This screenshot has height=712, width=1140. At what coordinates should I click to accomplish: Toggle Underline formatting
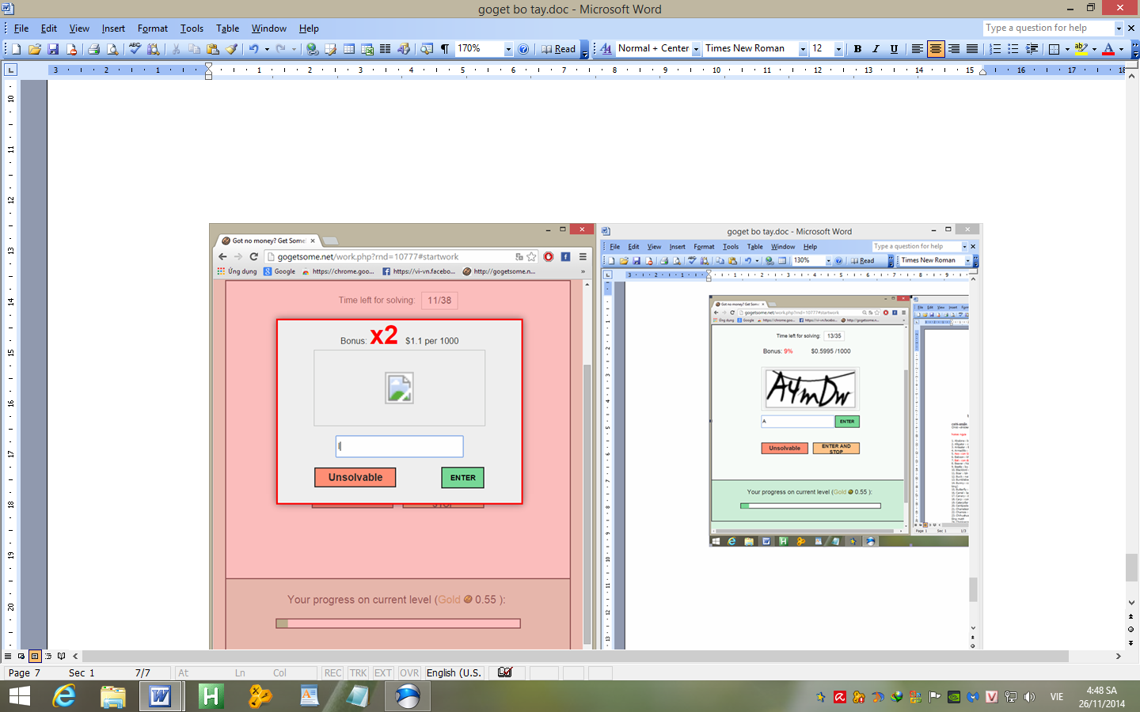point(895,49)
